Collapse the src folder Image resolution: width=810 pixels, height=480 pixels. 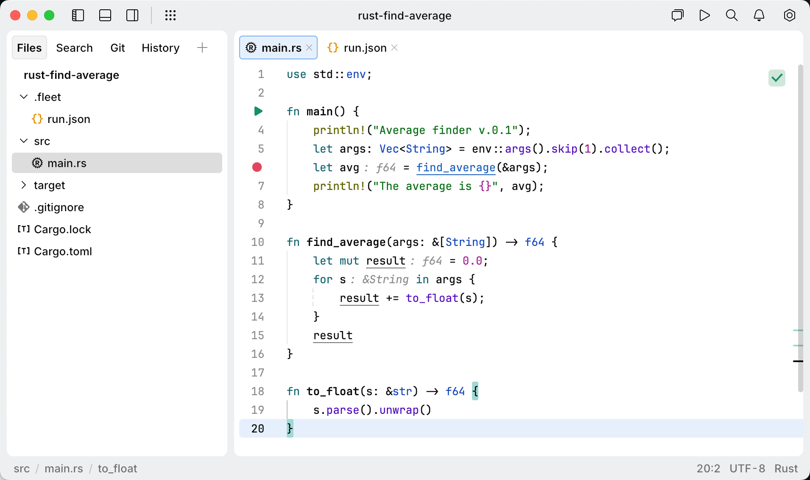tap(24, 141)
